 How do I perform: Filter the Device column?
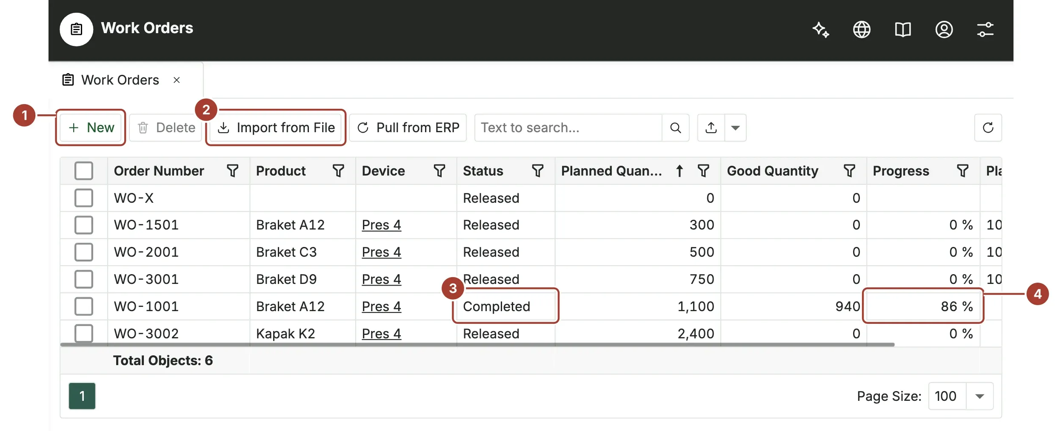pyautogui.click(x=440, y=171)
